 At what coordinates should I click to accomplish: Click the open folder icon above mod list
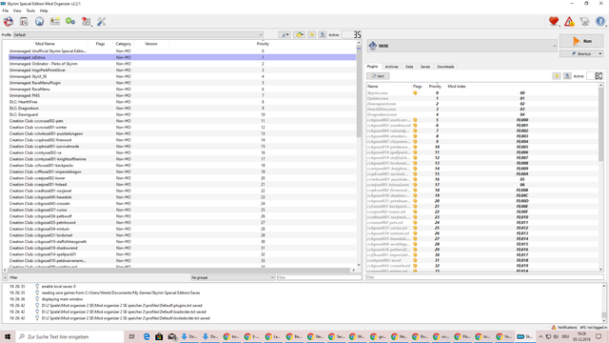pos(299,34)
